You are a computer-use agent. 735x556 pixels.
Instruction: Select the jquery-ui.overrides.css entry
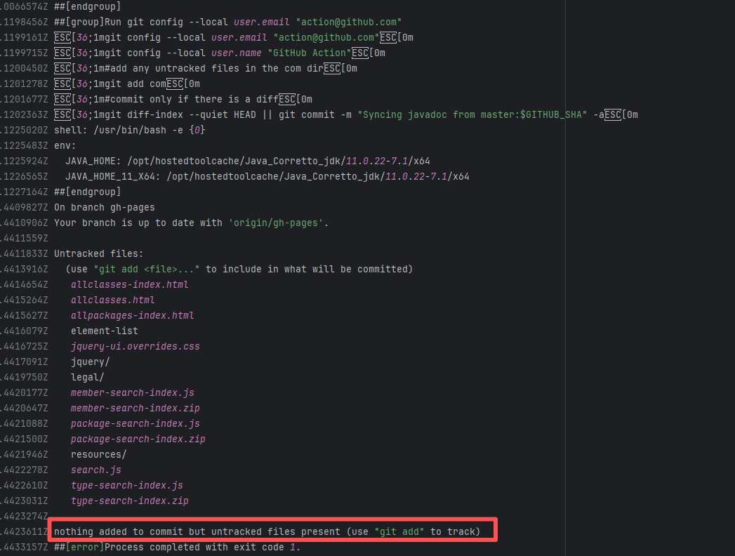click(x=135, y=347)
